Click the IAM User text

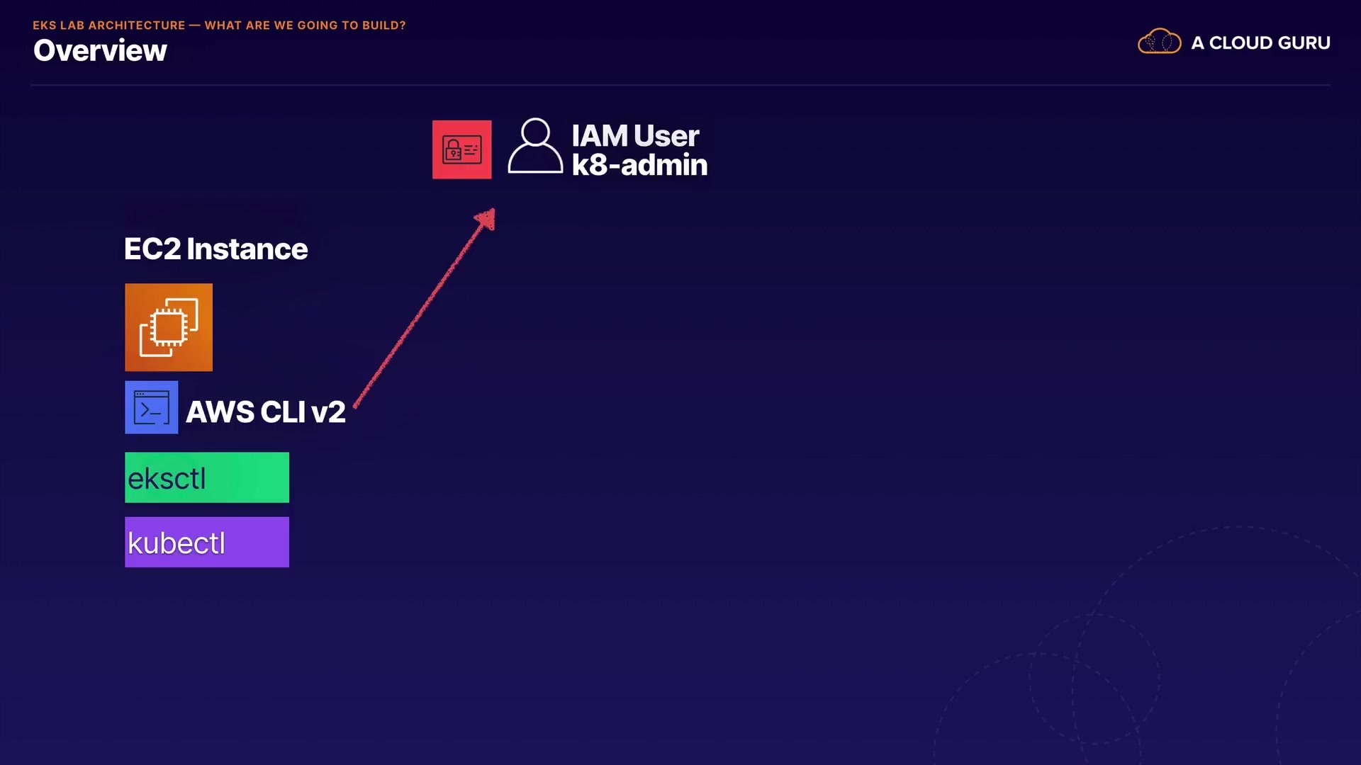(635, 135)
